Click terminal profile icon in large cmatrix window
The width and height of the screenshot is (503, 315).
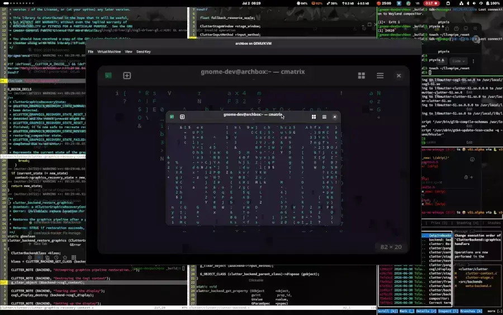tap(108, 76)
